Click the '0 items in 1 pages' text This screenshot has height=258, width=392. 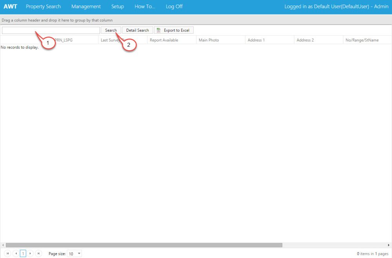click(x=372, y=254)
